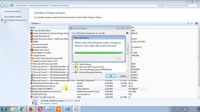Select the Adobe Shockwave Player icon
This screenshot has height=112, width=200.
pyautogui.click(x=32, y=39)
